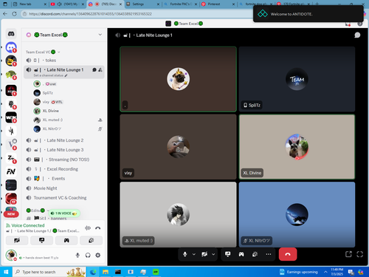Switch to the Fortnite FNCS browser tab
This screenshot has width=369, height=277.
(x=181, y=4)
